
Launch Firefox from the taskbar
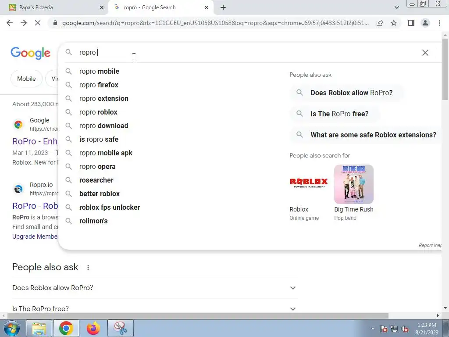(93, 328)
